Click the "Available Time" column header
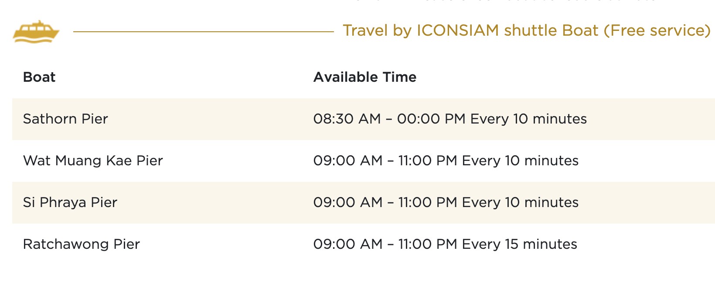 (x=365, y=77)
